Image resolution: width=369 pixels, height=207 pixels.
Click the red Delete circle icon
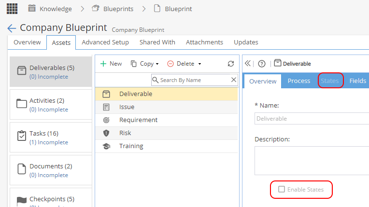(x=170, y=64)
